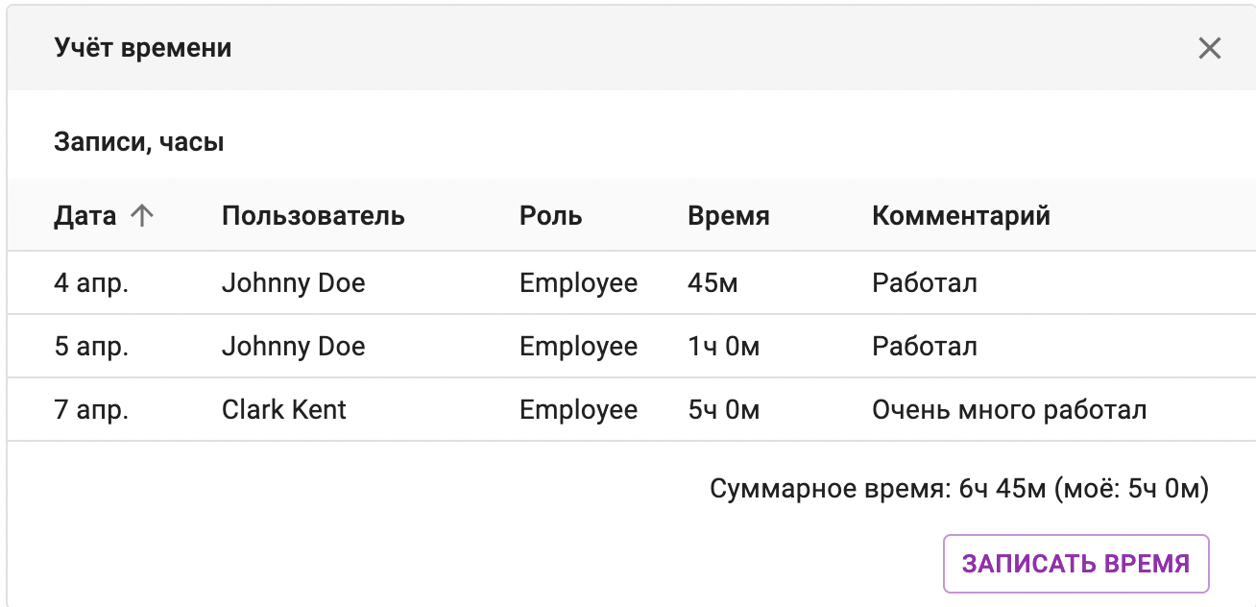Click Работал comment in the 4 апр. row
This screenshot has height=607, width=1256.
(x=925, y=282)
